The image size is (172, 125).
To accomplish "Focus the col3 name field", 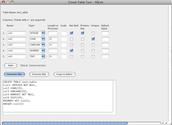I will (17, 45).
